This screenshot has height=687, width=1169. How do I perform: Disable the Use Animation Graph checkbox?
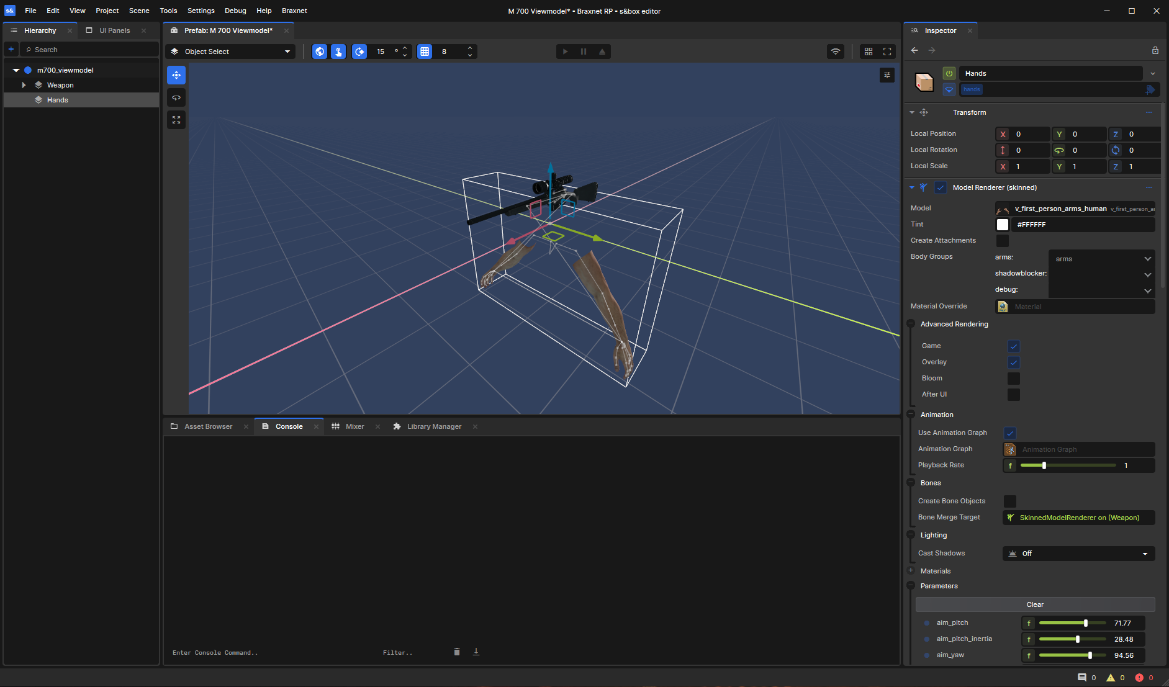tap(1010, 433)
